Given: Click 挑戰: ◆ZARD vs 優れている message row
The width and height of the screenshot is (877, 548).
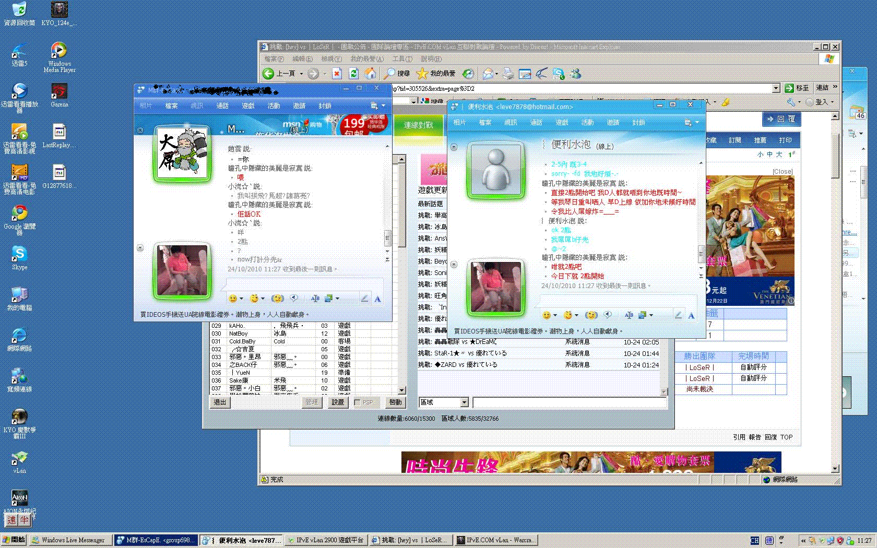Looking at the screenshot, I should [x=539, y=365].
